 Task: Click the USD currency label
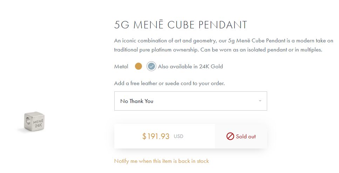click(x=178, y=136)
